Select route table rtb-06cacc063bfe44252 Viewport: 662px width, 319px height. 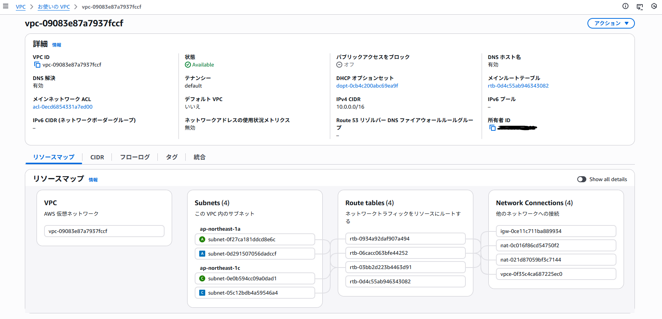(x=406, y=253)
